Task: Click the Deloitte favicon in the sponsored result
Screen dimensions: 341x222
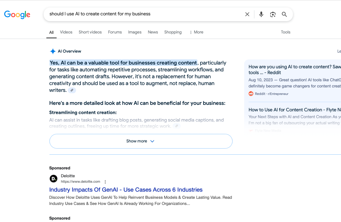Action: 54,179
